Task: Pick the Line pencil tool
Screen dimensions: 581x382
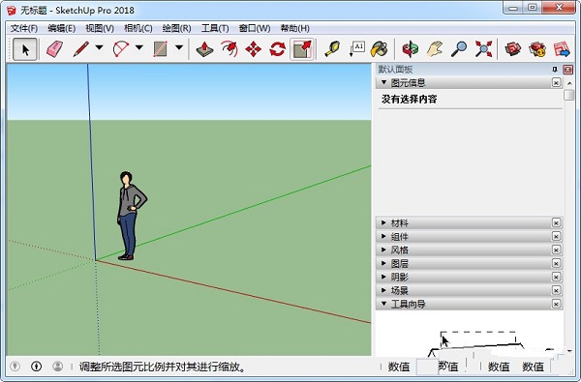Action: (81, 49)
